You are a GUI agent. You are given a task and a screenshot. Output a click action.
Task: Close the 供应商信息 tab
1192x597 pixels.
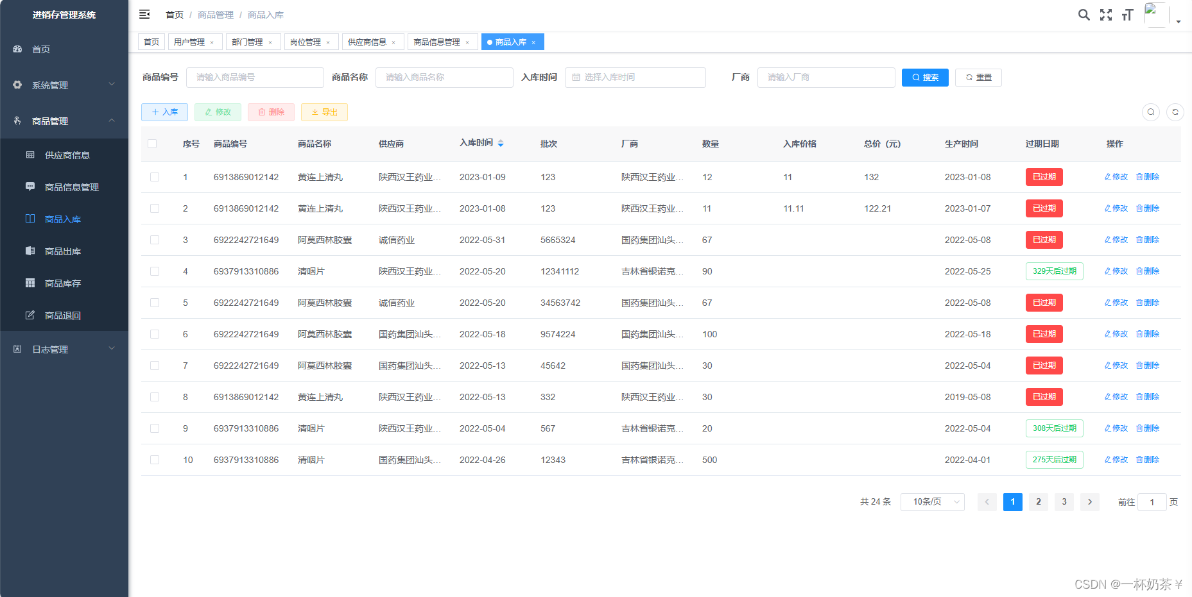(393, 42)
